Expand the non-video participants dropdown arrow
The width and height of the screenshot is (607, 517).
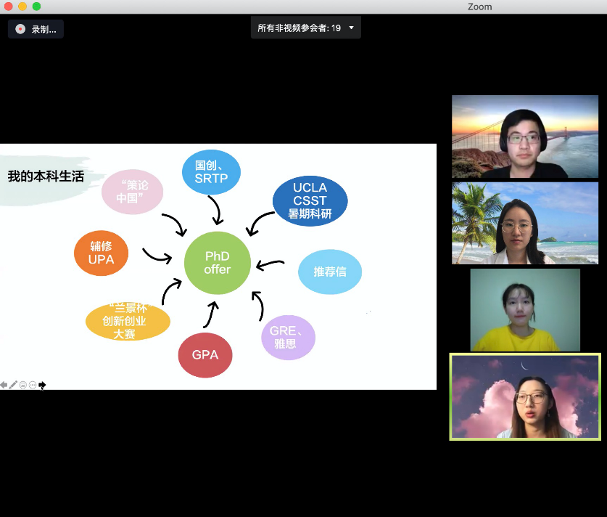tap(352, 28)
